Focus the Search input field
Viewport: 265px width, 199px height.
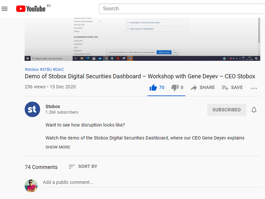pos(182,9)
